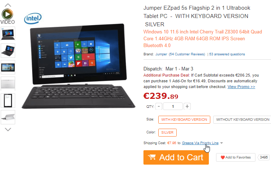Open 53 answered questions link
The height and width of the screenshot is (170, 271).
(227, 54)
